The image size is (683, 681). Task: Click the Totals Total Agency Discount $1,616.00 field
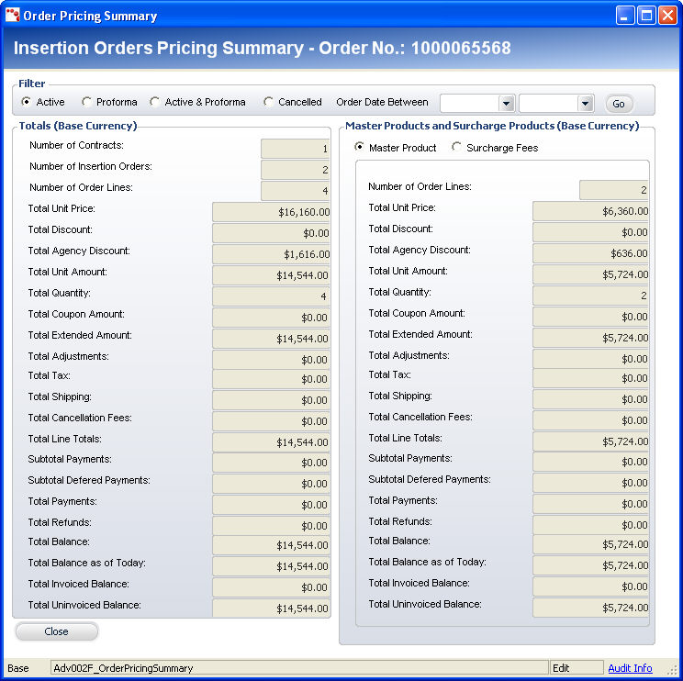point(271,254)
